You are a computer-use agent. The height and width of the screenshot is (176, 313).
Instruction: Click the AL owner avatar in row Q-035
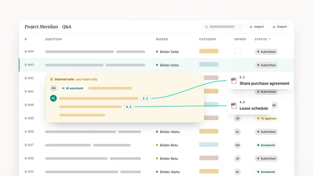237,172
